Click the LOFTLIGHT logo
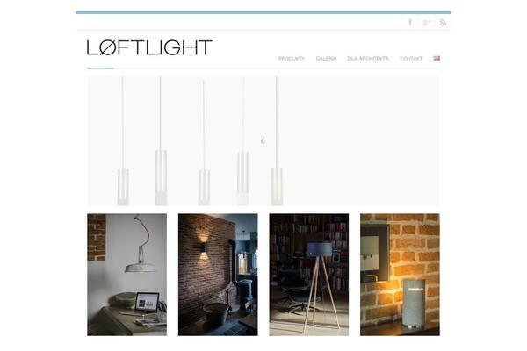527x351 pixels. pyautogui.click(x=149, y=47)
